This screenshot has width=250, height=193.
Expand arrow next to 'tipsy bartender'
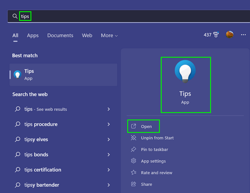(109, 185)
